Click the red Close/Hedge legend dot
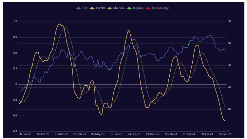Viewport: 247px width, 139px height. tap(149, 8)
